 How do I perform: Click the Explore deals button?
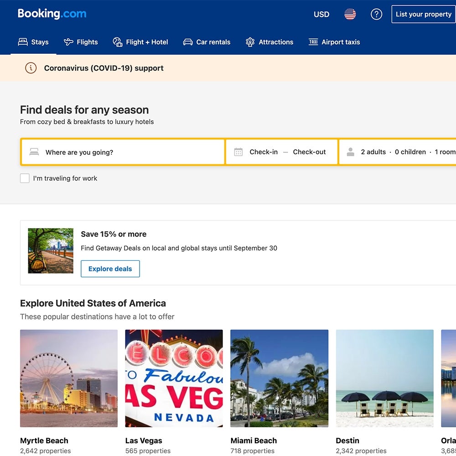110,269
